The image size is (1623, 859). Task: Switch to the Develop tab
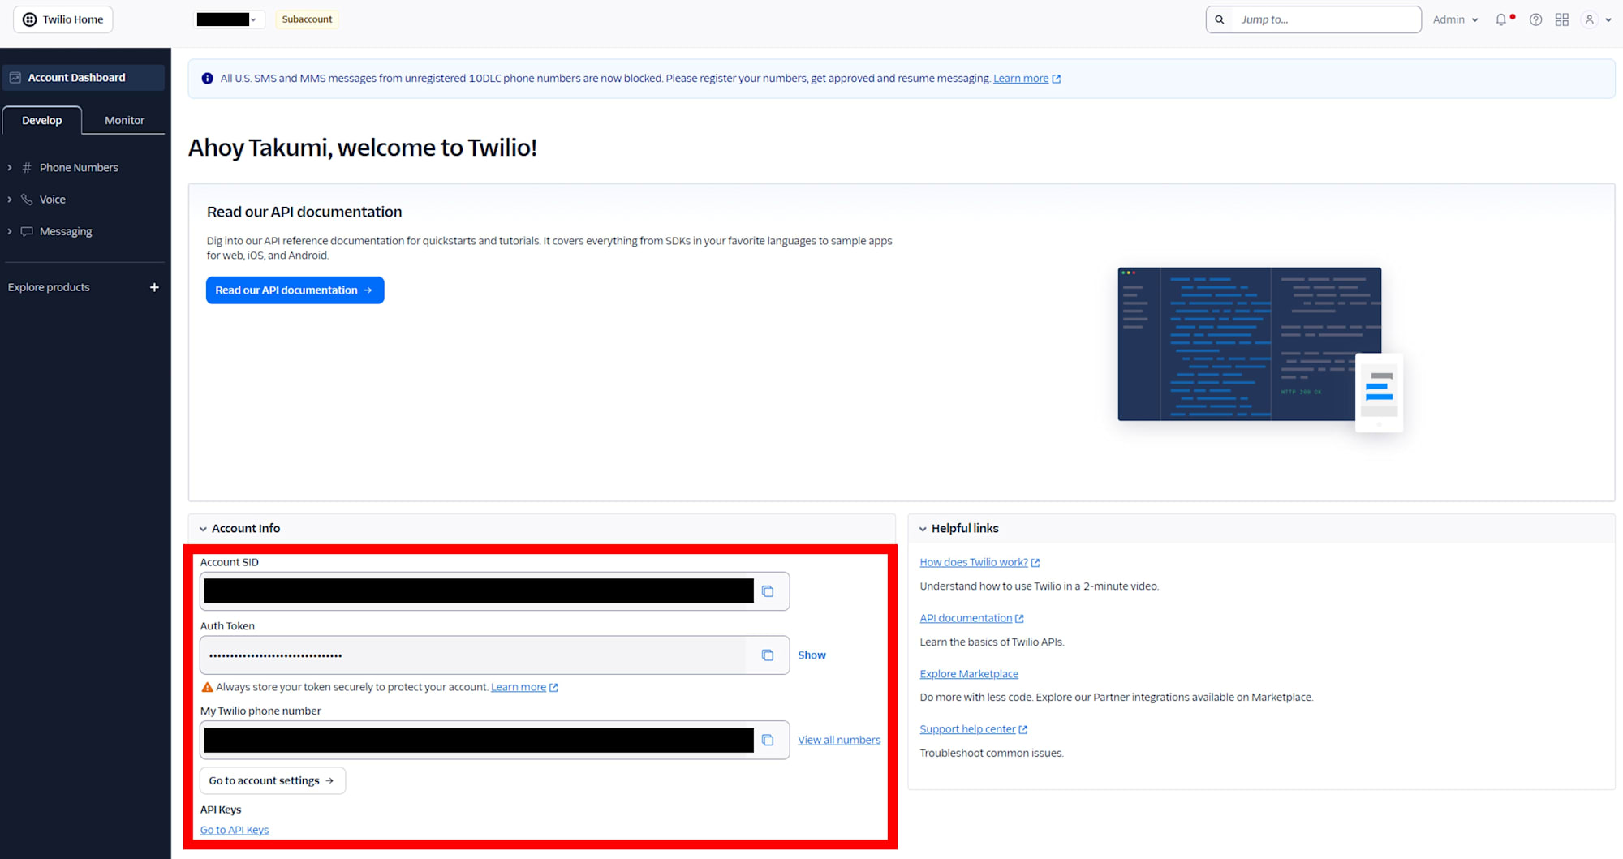(x=42, y=120)
